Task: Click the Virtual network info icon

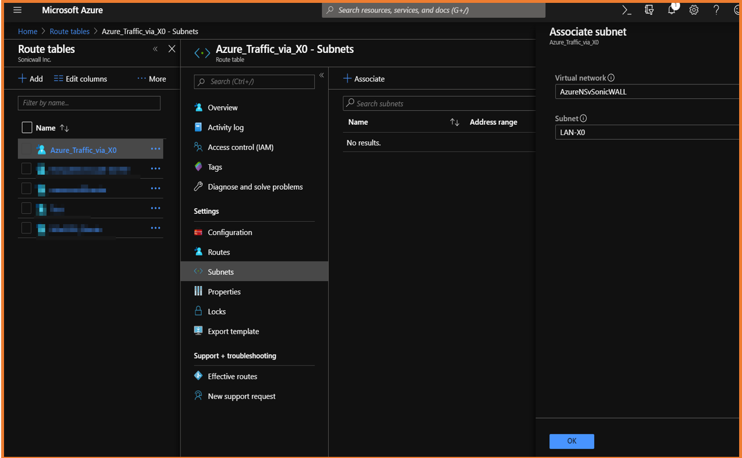Action: point(611,78)
